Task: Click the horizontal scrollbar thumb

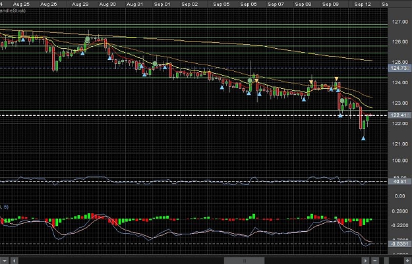Action: [245, 261]
